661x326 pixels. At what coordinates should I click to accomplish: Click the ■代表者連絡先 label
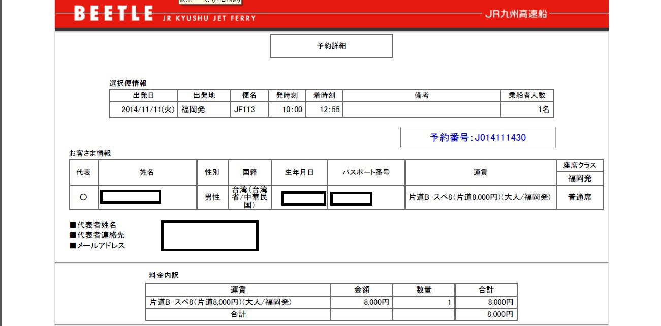(97, 235)
